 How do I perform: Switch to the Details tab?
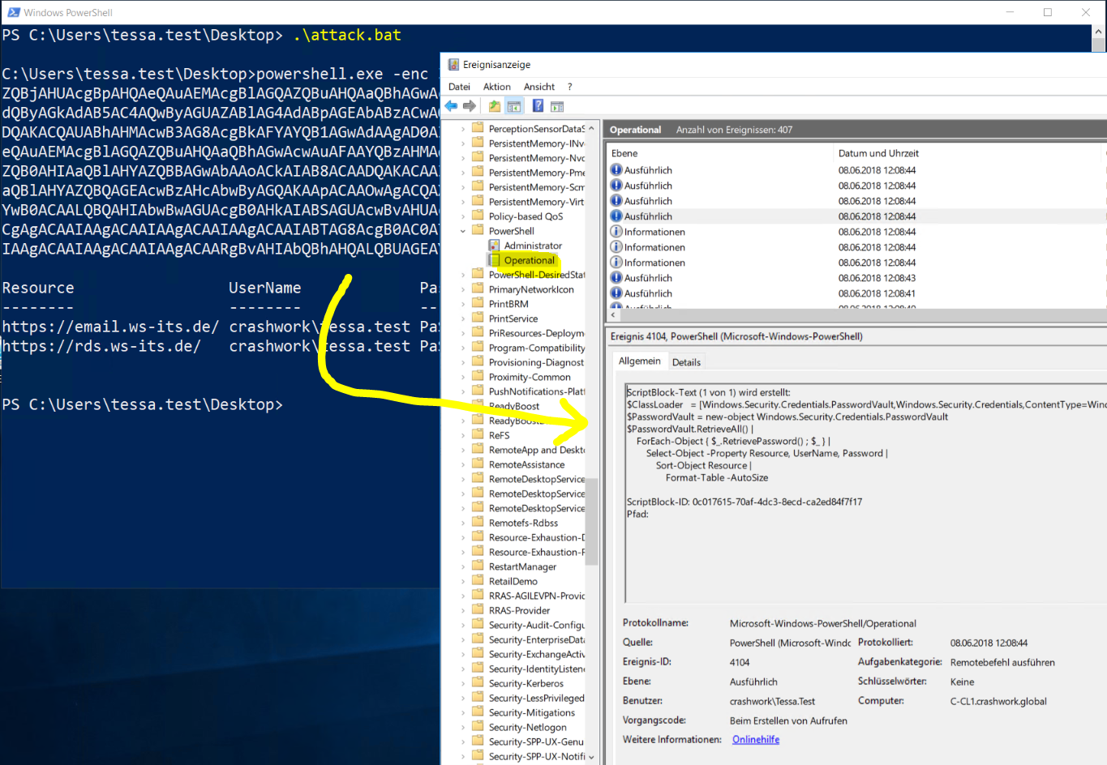click(x=686, y=362)
